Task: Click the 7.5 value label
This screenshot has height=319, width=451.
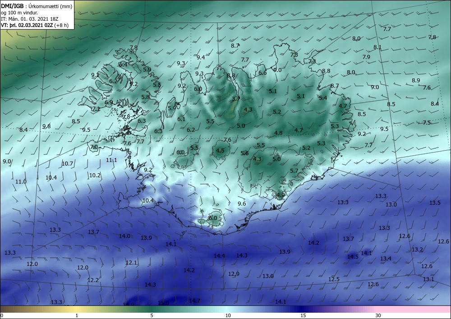Action: (427, 122)
